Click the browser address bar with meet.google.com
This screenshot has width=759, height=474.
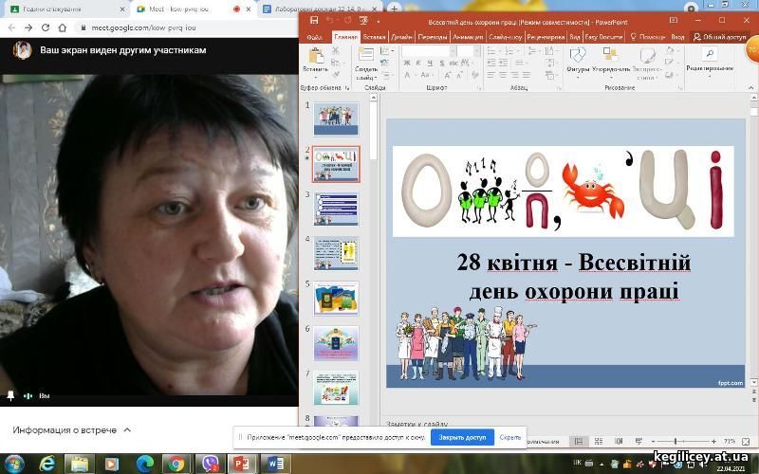pyautogui.click(x=186, y=27)
